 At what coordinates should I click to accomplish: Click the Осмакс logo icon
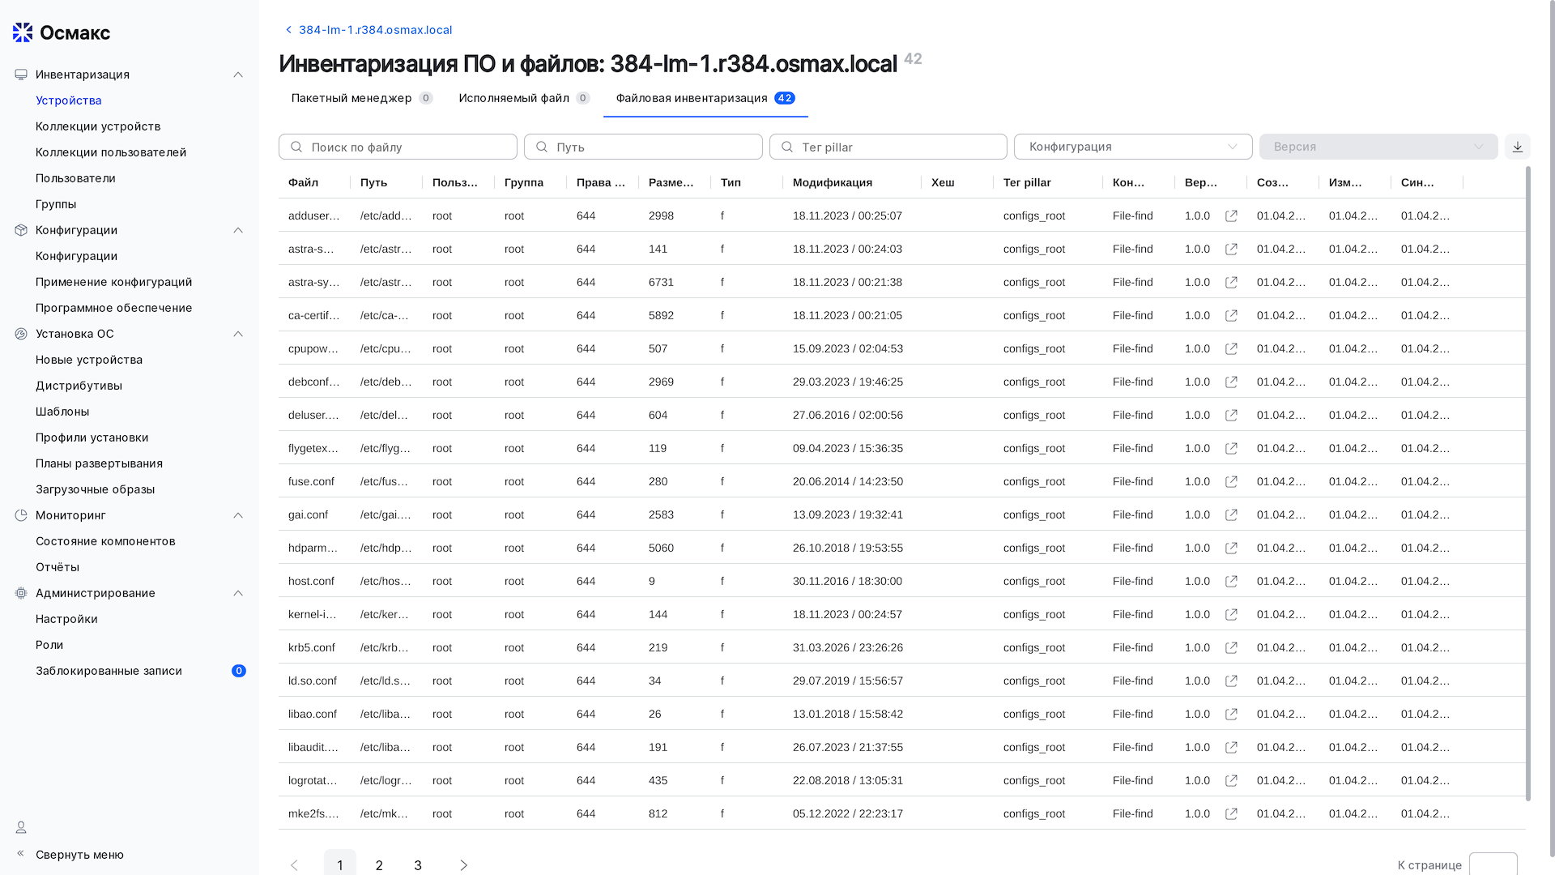(x=22, y=32)
